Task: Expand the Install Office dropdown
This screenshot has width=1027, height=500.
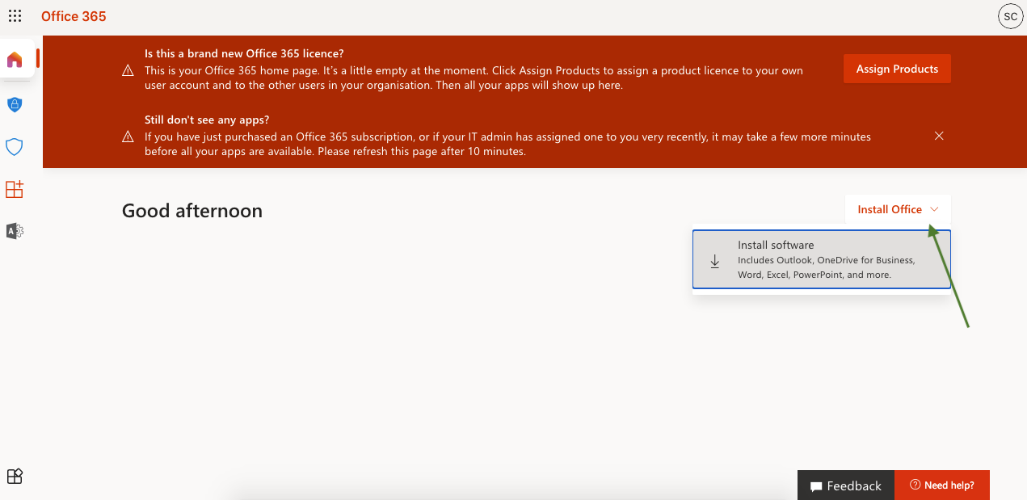Action: 898,209
